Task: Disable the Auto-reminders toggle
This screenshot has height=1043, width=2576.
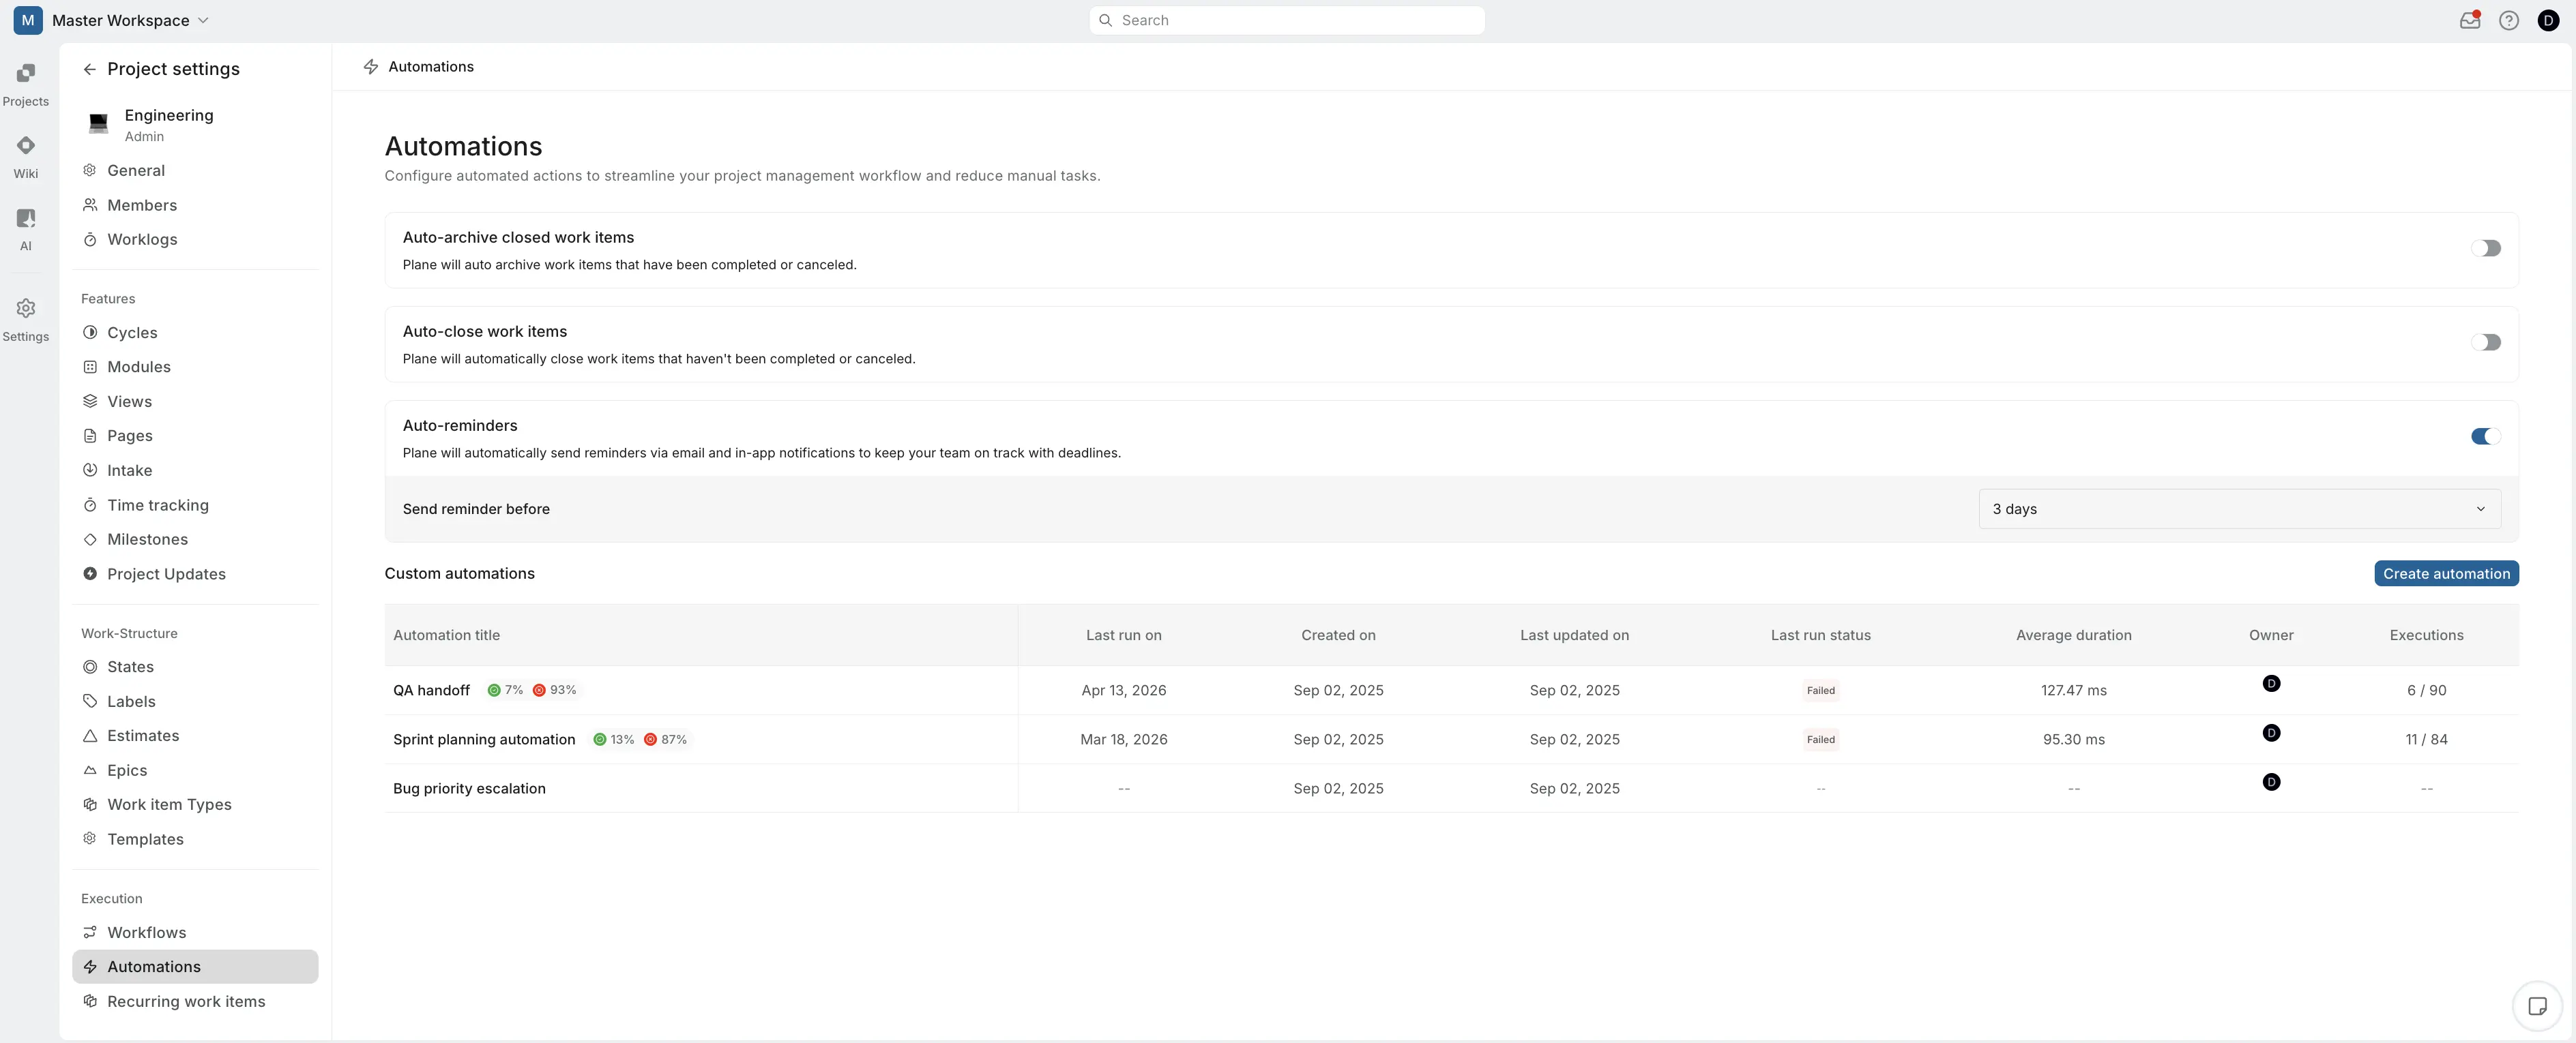Action: click(x=2485, y=436)
